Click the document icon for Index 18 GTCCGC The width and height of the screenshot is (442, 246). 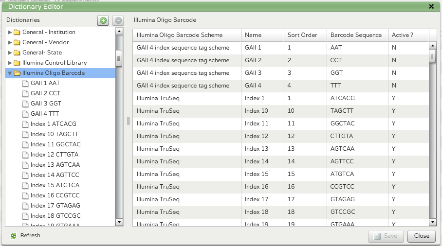tap(25, 216)
